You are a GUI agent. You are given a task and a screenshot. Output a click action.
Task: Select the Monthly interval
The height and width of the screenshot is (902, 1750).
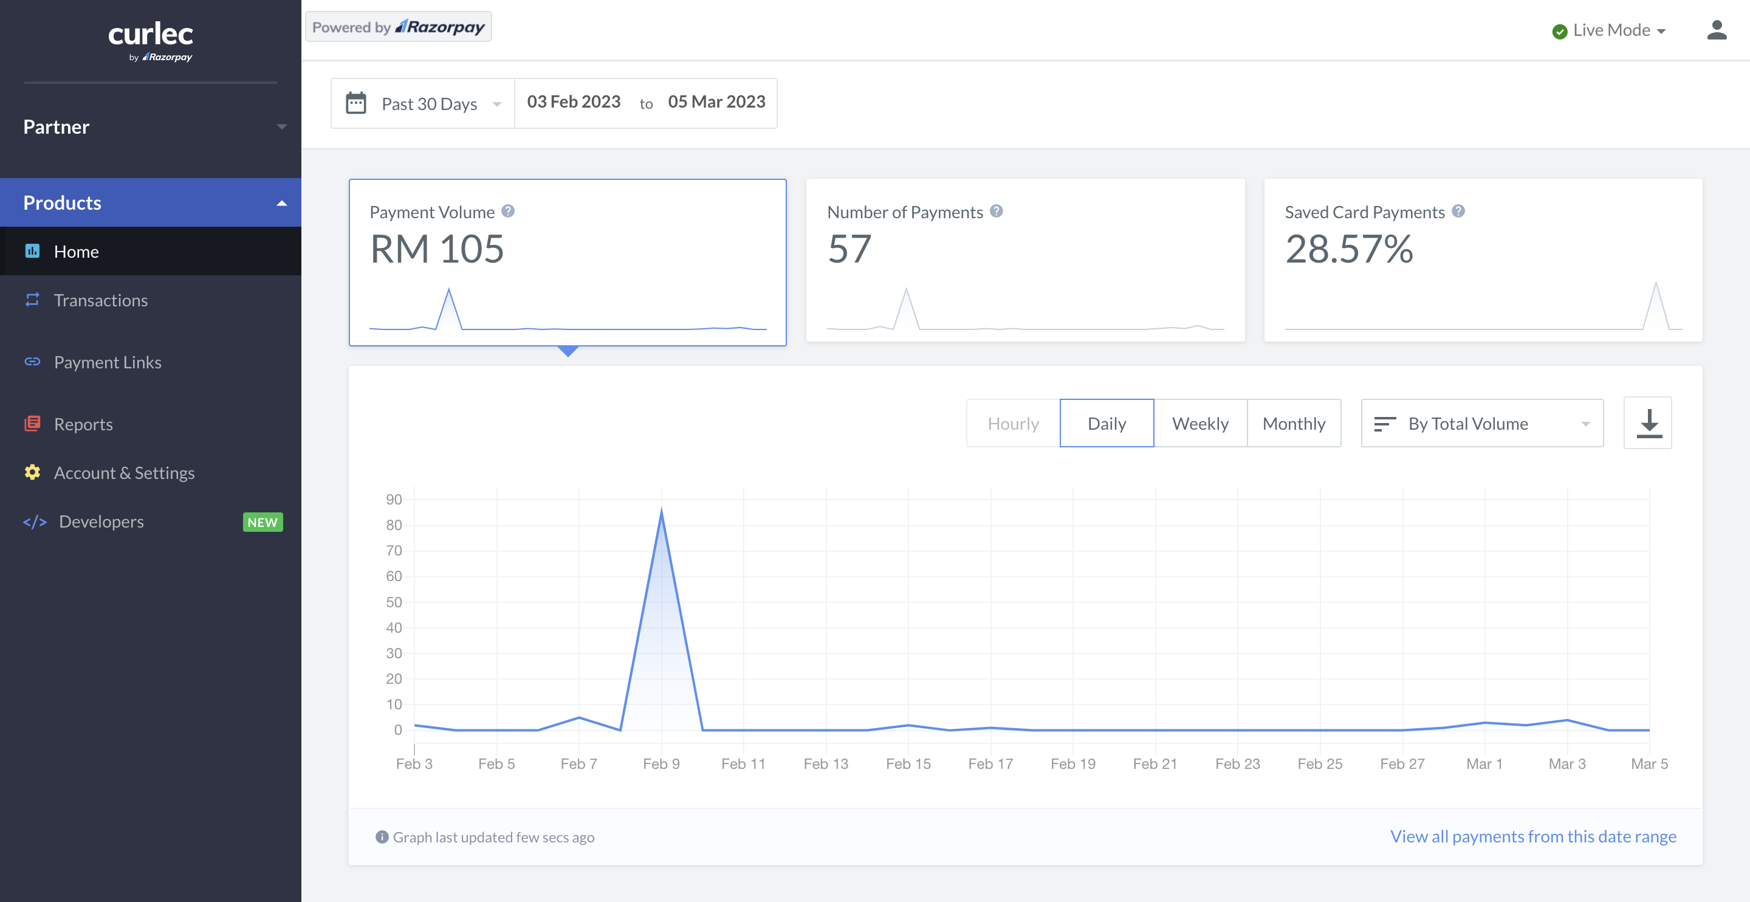pyautogui.click(x=1294, y=424)
